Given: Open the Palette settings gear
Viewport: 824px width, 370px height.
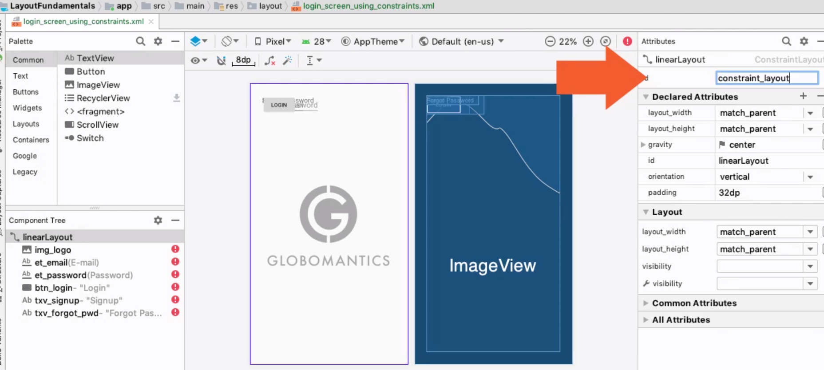Looking at the screenshot, I should 158,41.
